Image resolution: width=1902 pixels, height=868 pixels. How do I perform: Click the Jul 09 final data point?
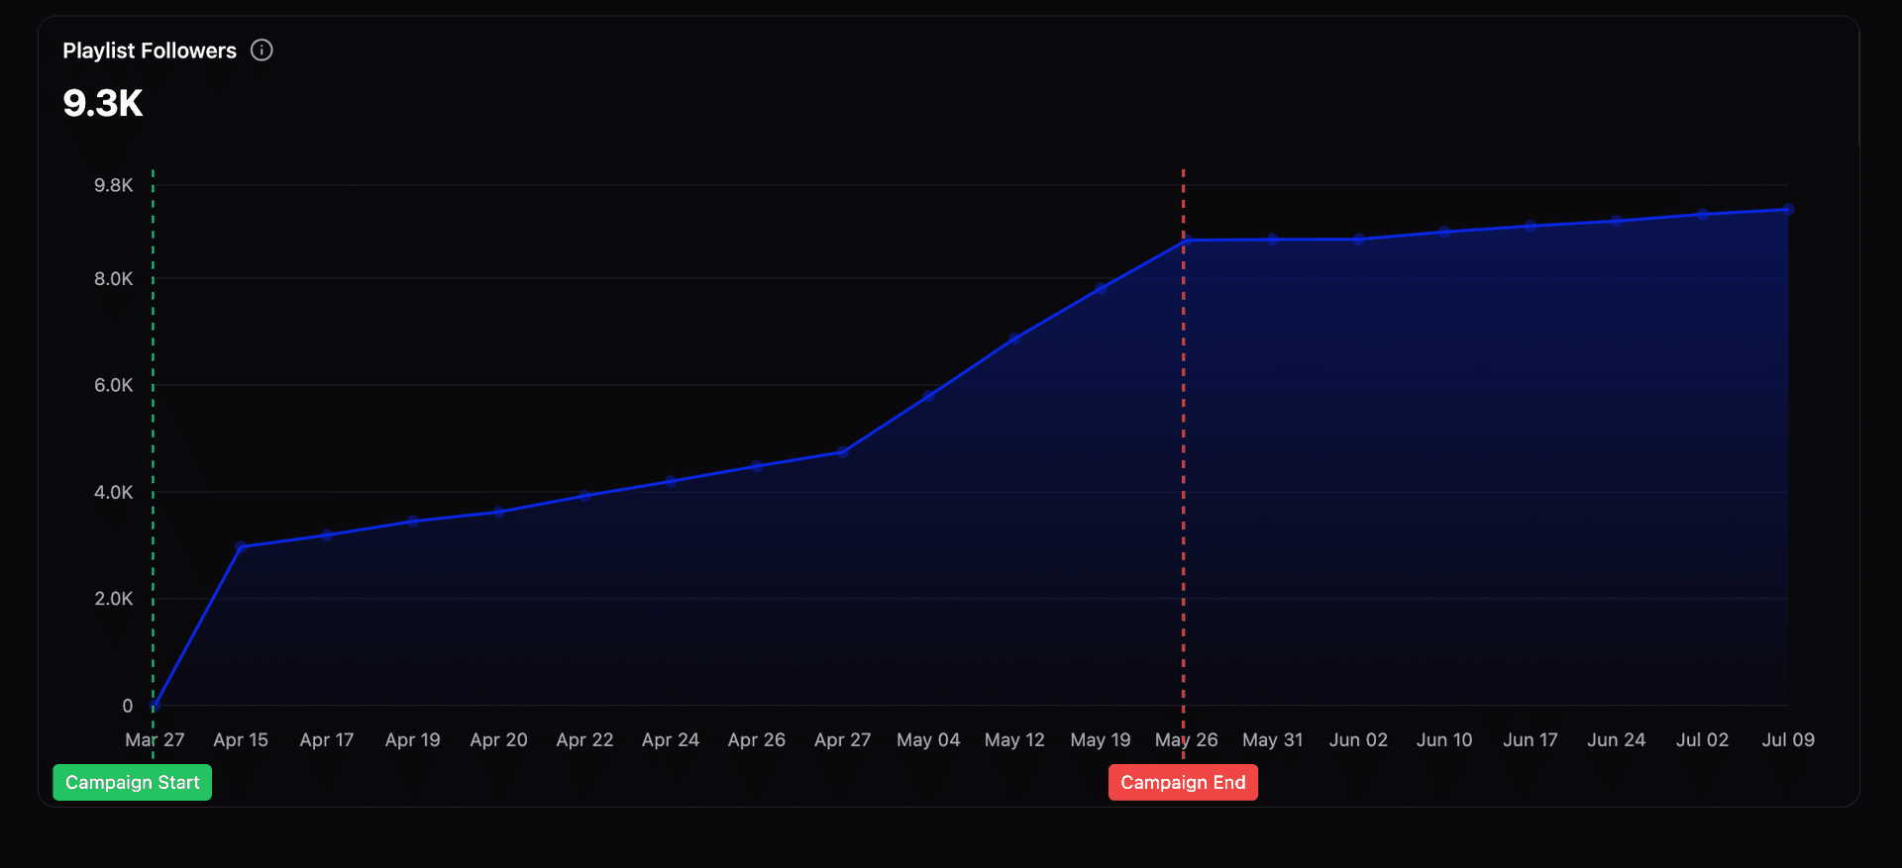coord(1788,210)
